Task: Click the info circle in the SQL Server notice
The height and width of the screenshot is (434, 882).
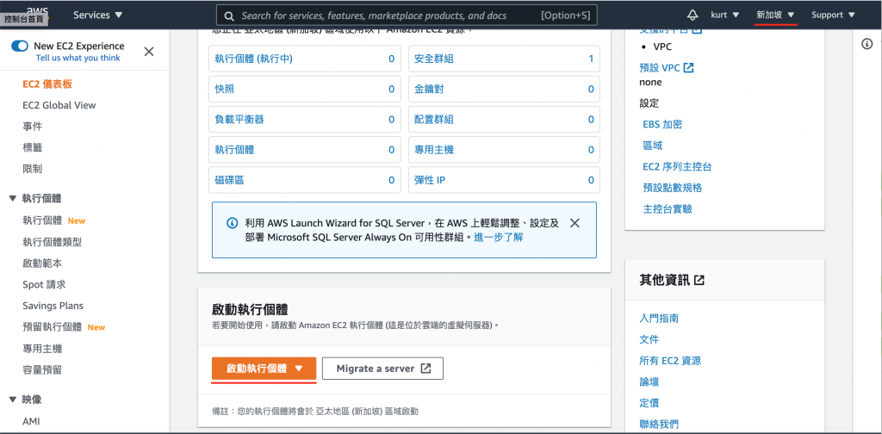Action: (232, 223)
